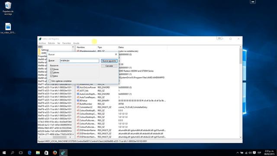Open the Ver menu
This screenshot has height=156, width=277.
59,43
